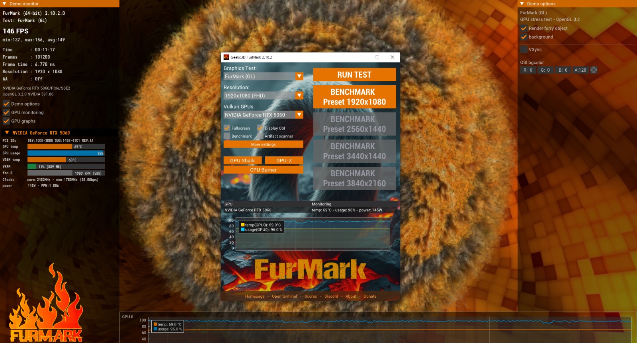Click the usage(GPU0) legend in window graph

click(262, 230)
